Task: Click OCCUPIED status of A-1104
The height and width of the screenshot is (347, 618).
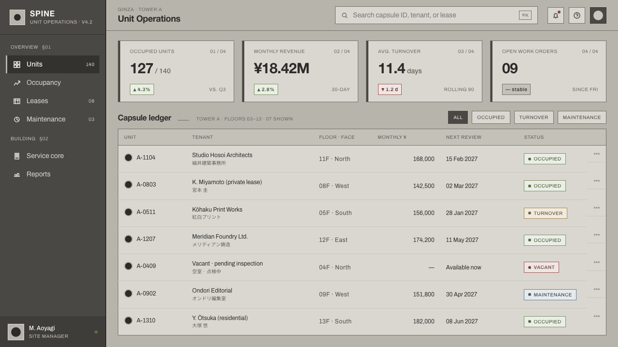Action: tap(545, 159)
